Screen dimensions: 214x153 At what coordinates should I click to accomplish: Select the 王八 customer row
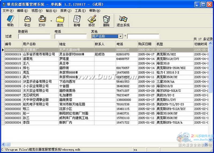105,64
